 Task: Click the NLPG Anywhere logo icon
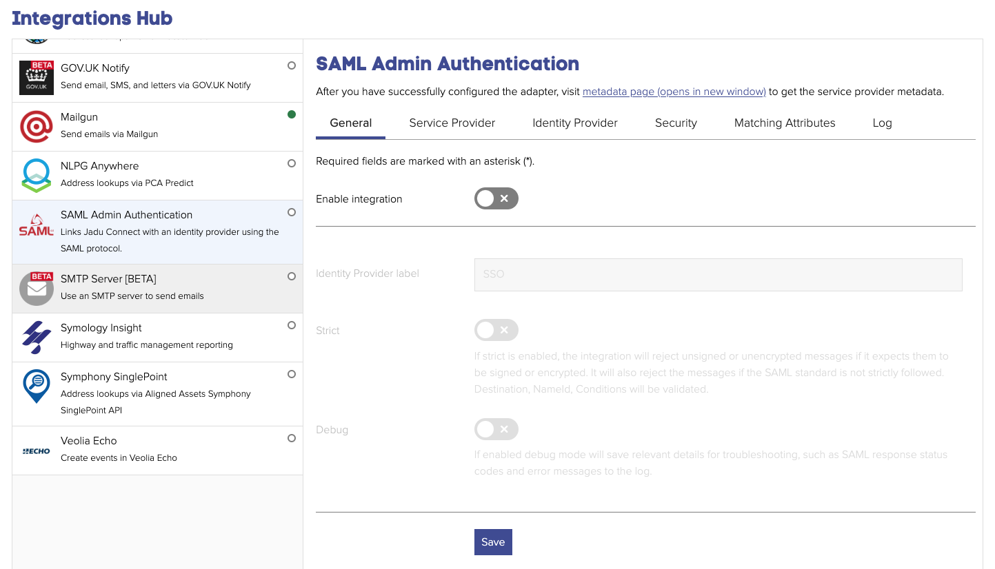tap(37, 176)
